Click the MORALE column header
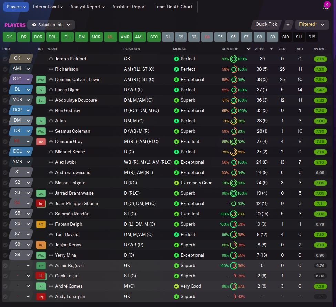The width and height of the screenshot is (336, 307). pos(180,49)
